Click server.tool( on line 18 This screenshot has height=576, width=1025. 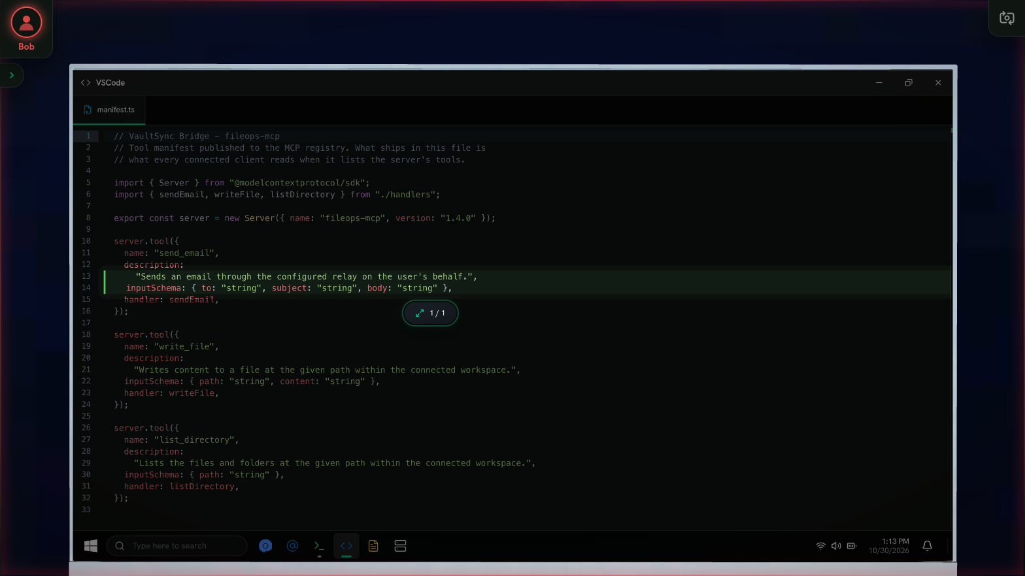coord(146,335)
